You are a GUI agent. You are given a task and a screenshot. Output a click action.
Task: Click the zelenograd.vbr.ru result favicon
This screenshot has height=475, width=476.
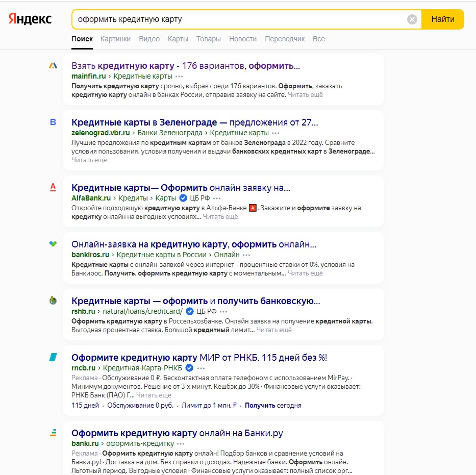[x=53, y=122]
